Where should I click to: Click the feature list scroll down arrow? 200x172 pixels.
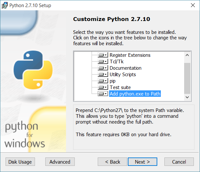(187, 97)
